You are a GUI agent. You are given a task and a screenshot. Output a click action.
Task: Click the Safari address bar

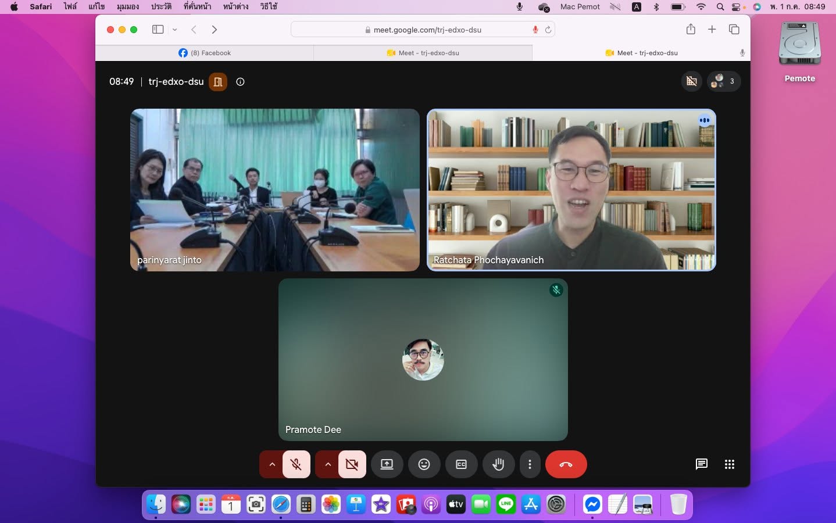click(x=423, y=30)
